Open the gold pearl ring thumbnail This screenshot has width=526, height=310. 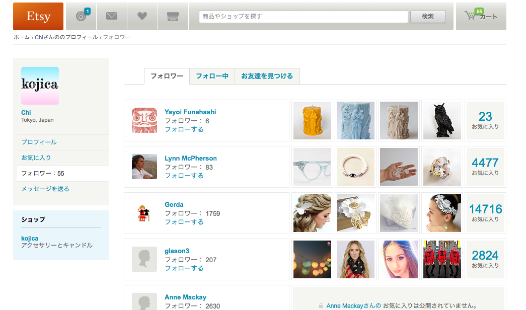(442, 167)
